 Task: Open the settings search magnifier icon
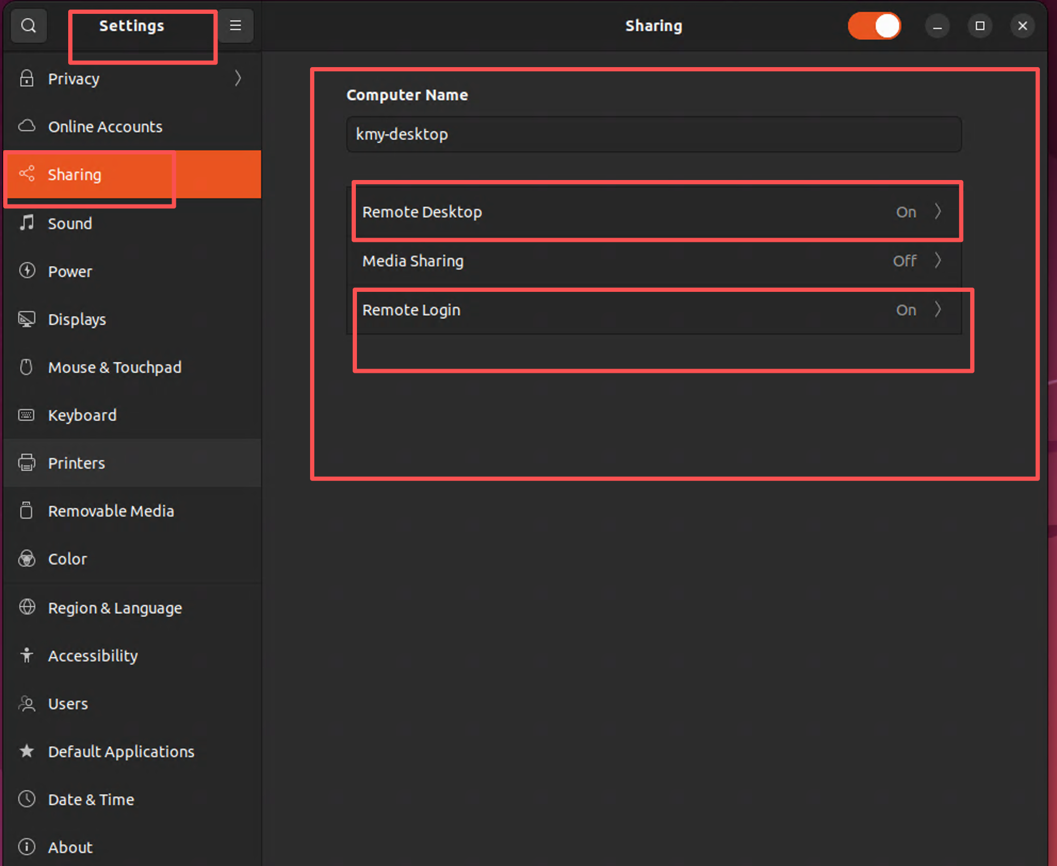pyautogui.click(x=29, y=26)
